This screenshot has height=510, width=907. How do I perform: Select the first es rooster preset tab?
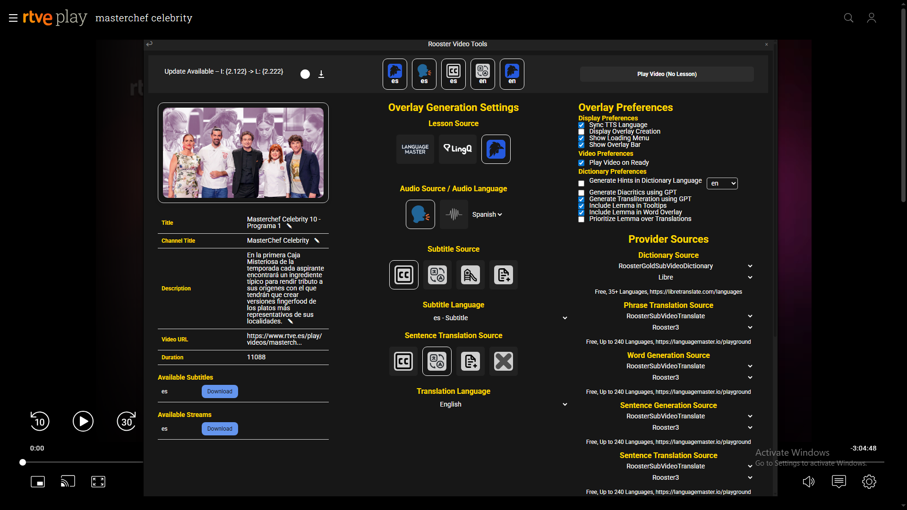coord(394,74)
